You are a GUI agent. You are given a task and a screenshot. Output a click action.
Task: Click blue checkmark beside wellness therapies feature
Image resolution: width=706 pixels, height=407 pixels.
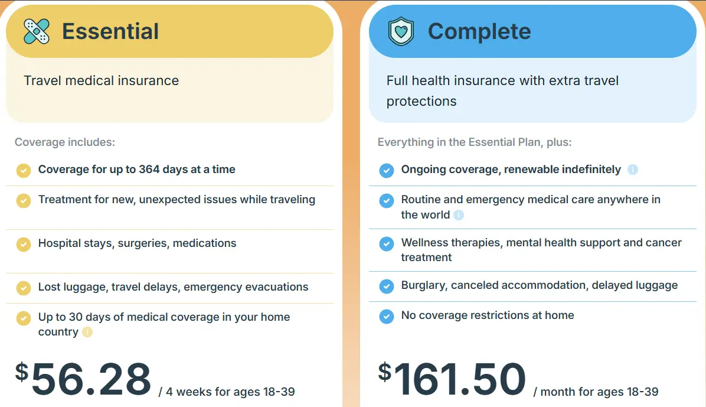coord(386,244)
